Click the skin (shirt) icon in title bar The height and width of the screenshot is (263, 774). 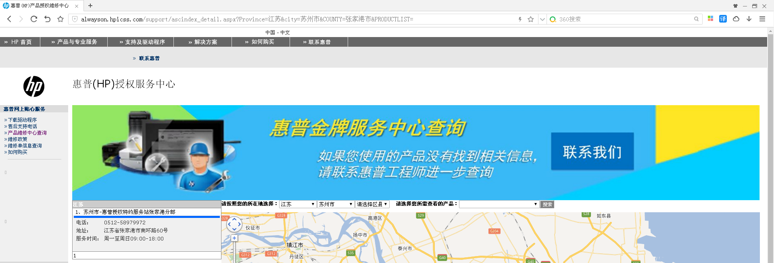click(735, 6)
